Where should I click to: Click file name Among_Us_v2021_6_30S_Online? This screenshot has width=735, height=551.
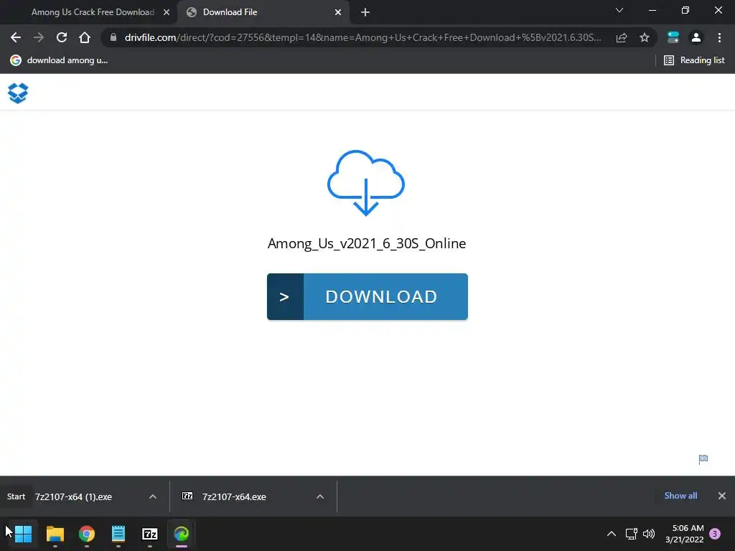[x=367, y=243]
